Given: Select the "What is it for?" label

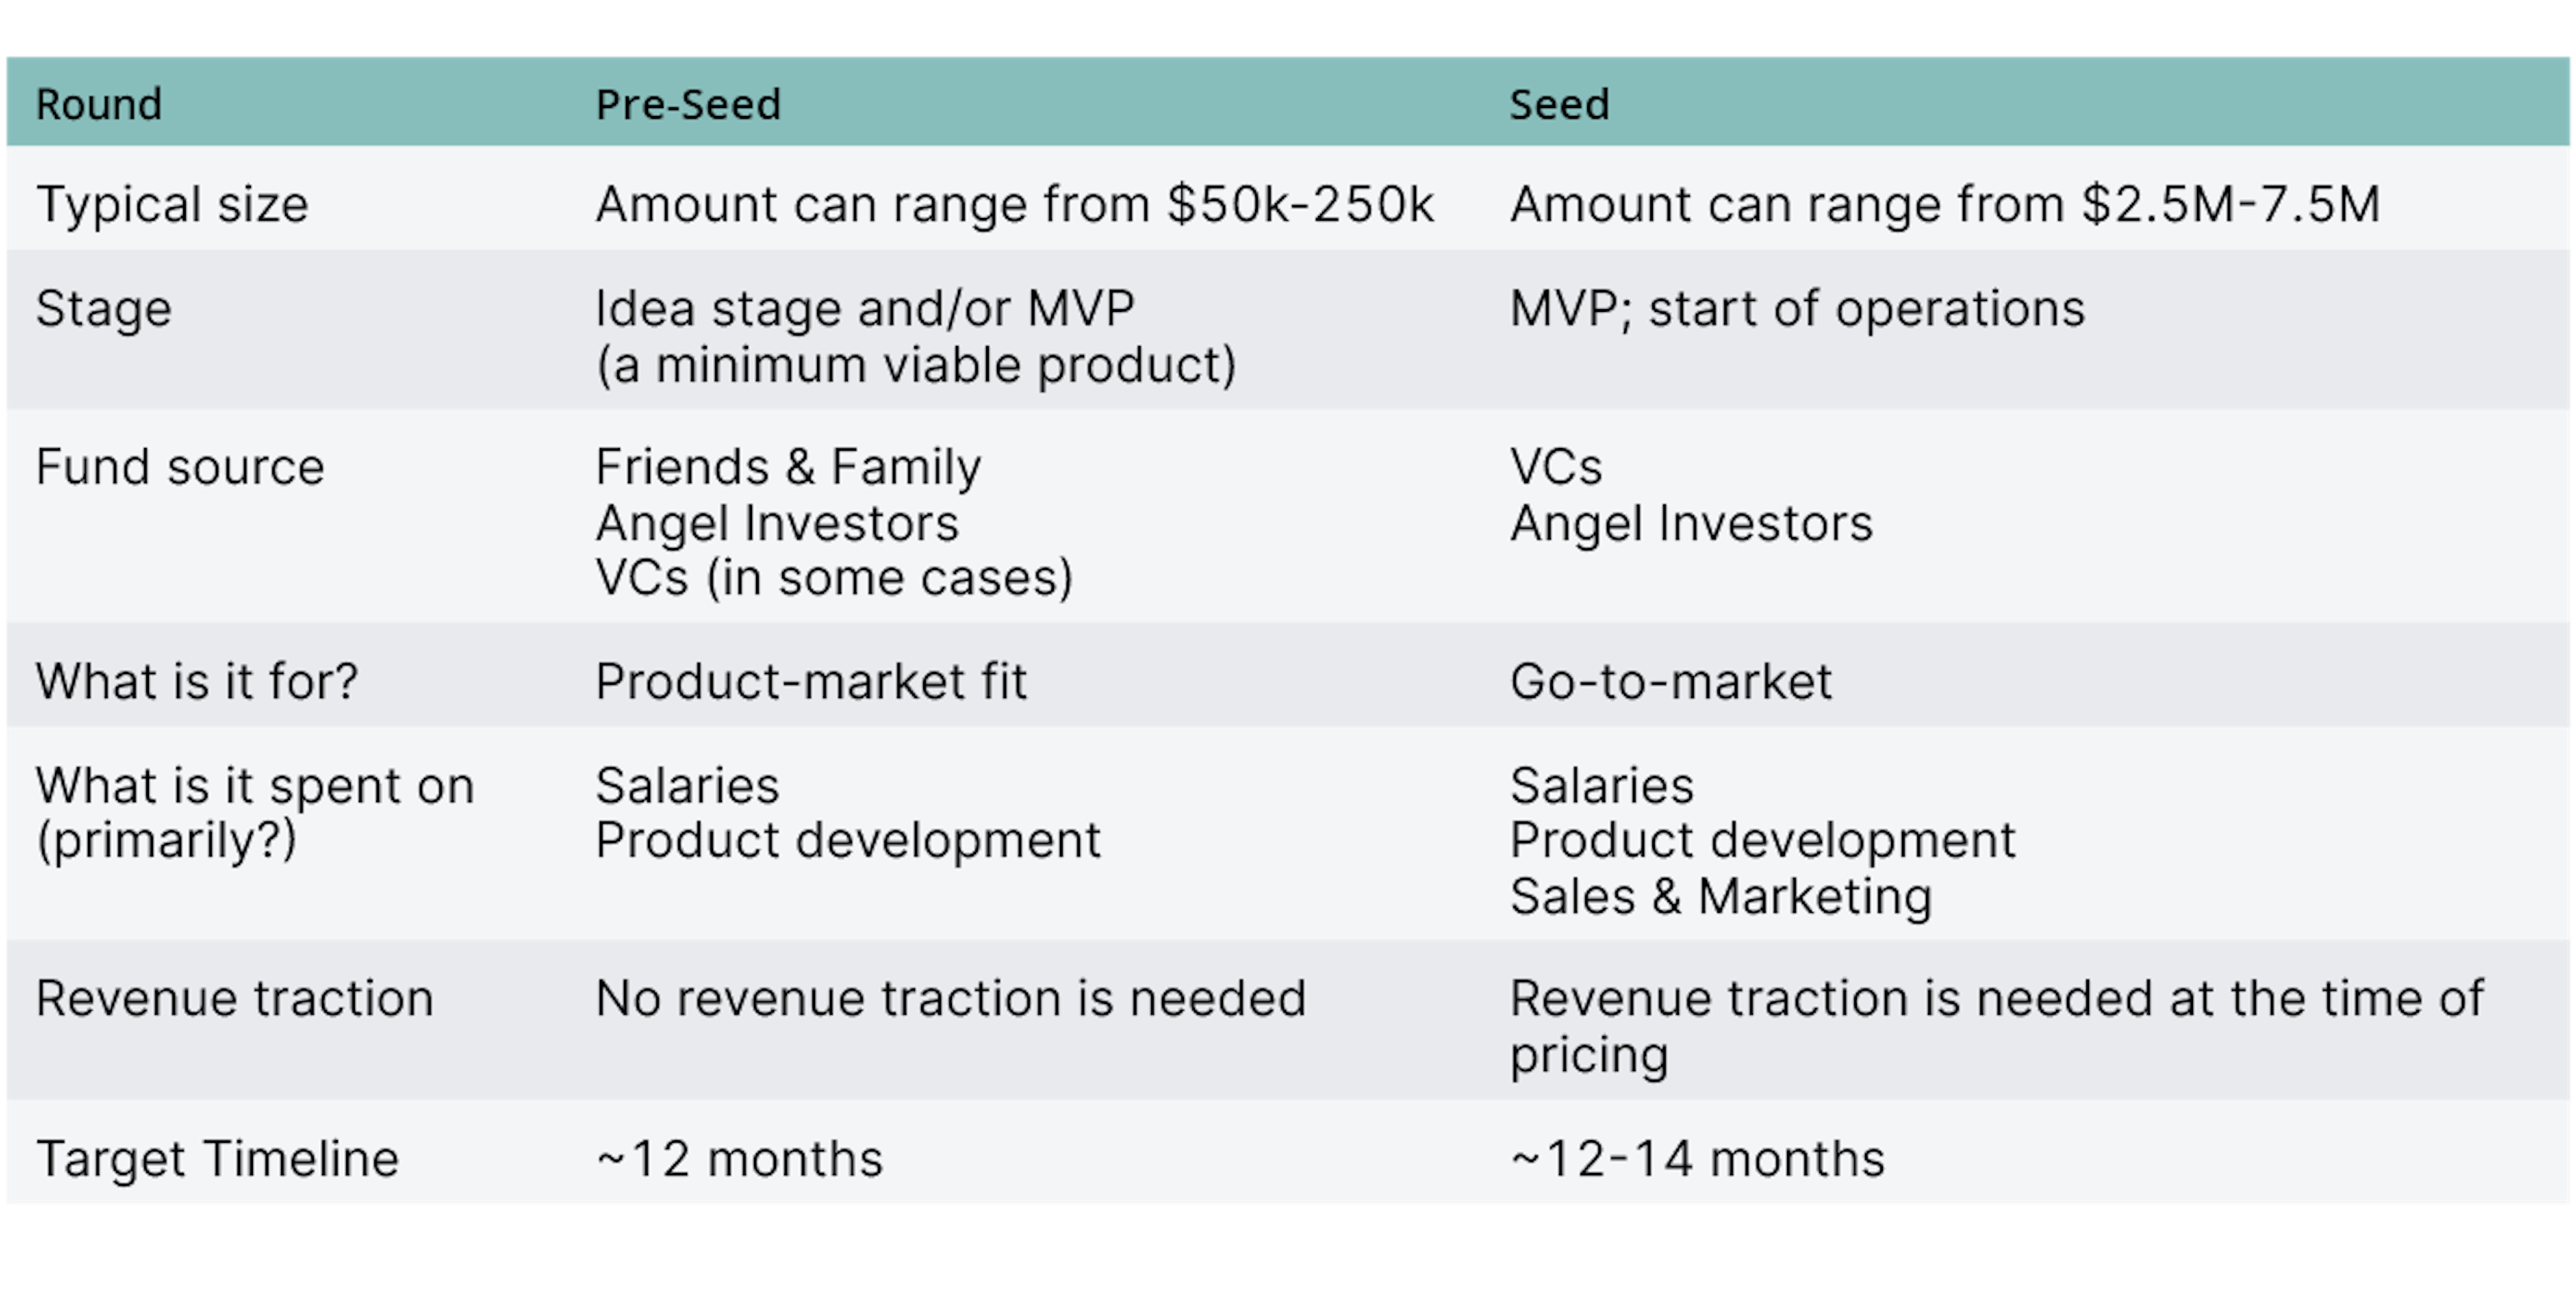Looking at the screenshot, I should tap(196, 682).
